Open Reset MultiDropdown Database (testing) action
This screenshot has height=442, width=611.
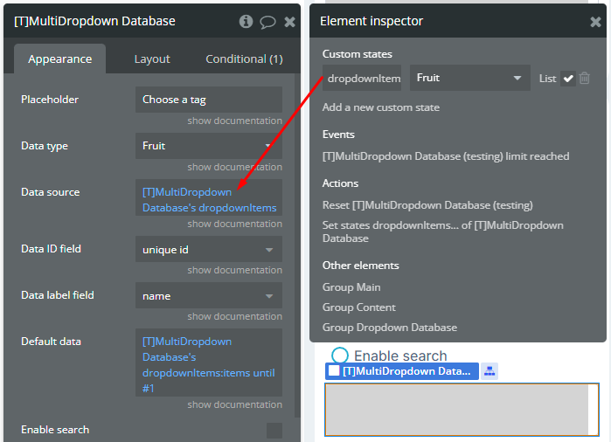tap(427, 205)
